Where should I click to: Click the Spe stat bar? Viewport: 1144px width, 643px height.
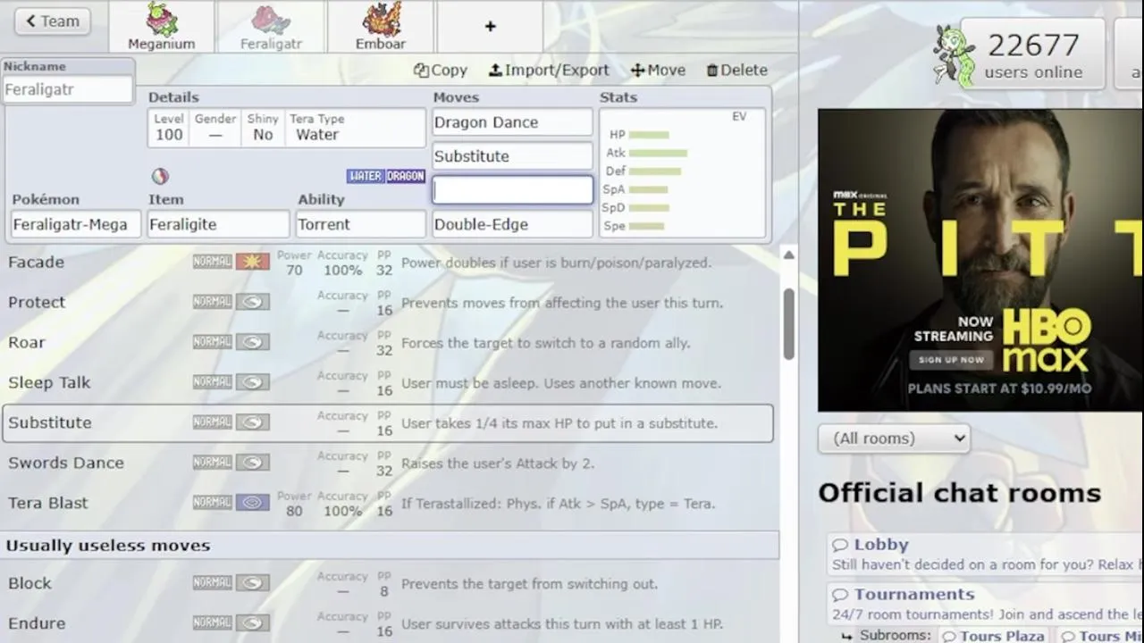(x=646, y=226)
